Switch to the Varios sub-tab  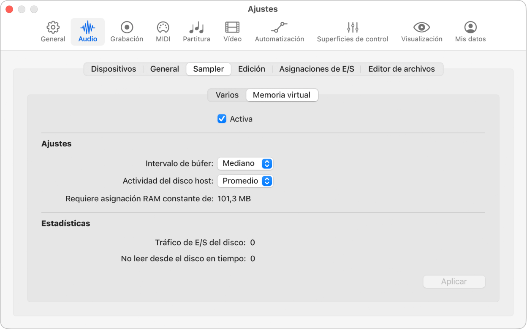(x=227, y=95)
